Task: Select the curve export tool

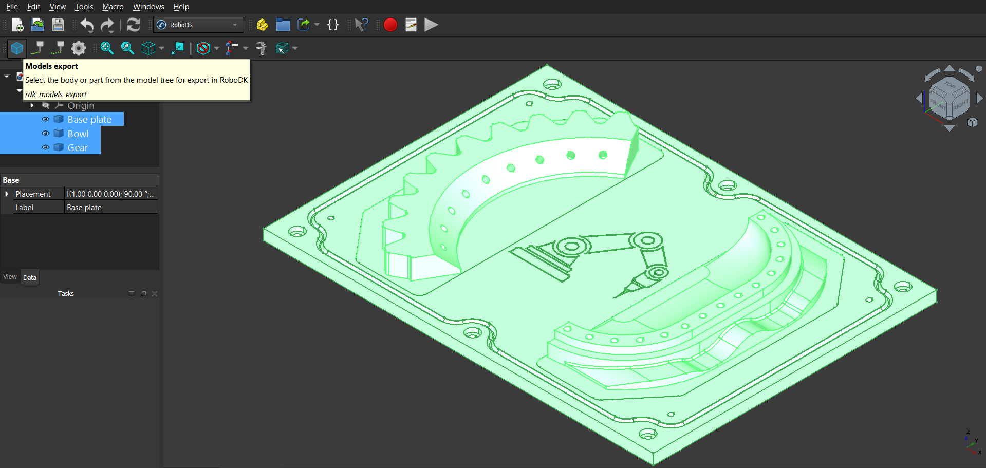Action: pos(37,48)
